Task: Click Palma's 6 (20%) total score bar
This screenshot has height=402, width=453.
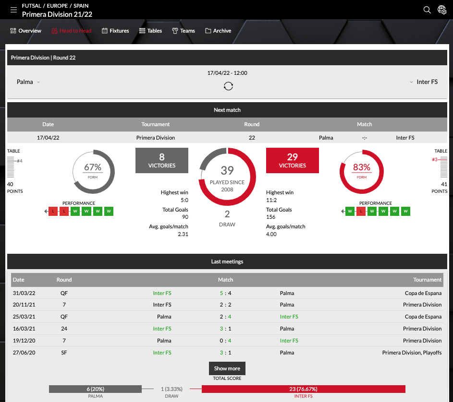Action: point(95,389)
